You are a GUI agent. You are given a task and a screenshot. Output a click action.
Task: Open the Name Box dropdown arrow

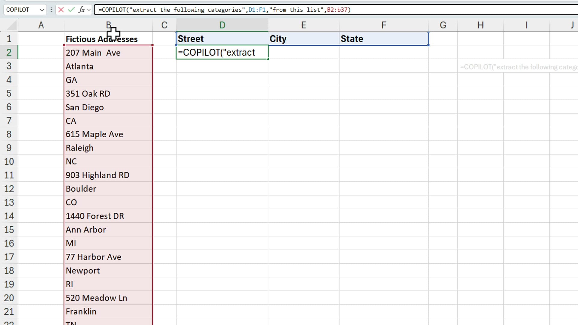click(x=42, y=10)
